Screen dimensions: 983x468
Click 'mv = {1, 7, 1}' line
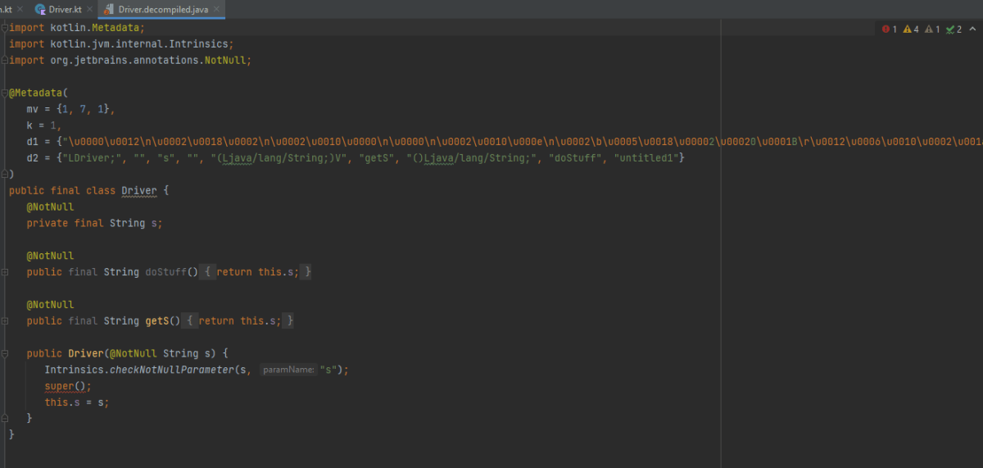[71, 109]
